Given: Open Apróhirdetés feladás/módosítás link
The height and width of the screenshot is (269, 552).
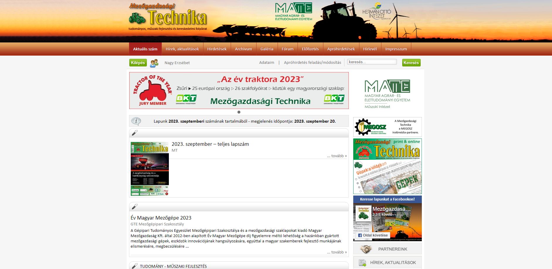Looking at the screenshot, I should tap(312, 63).
